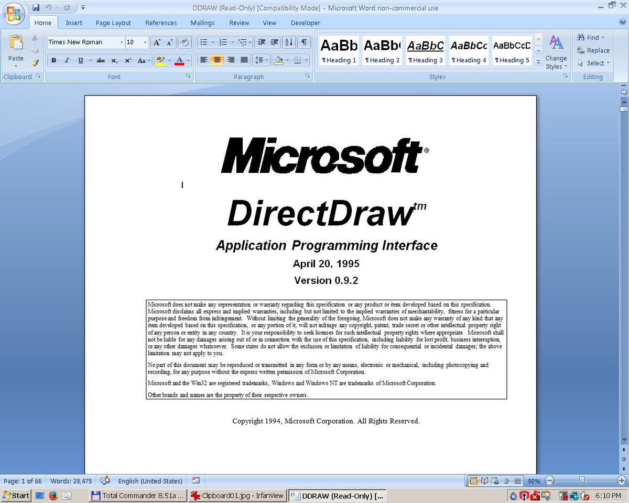Switch to Print Layout view

pos(473,480)
